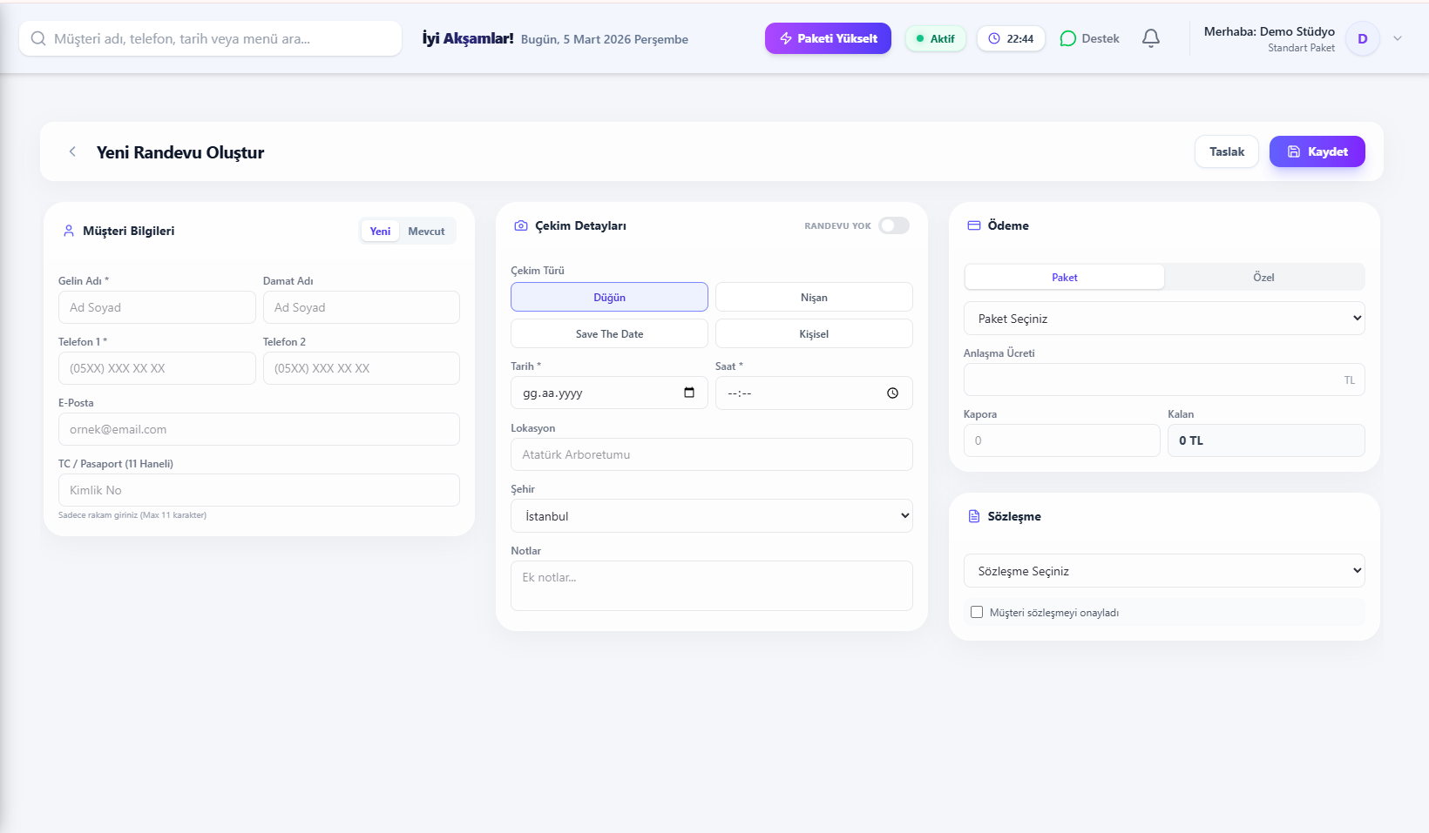1429x833 pixels.
Task: Click the Gelin Adı input field
Action: tap(157, 307)
